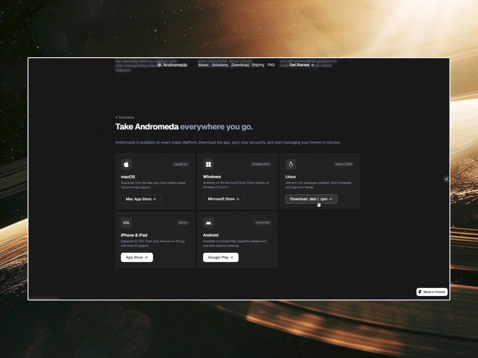
Task: Click the Android description about widgets
Action: click(235, 243)
